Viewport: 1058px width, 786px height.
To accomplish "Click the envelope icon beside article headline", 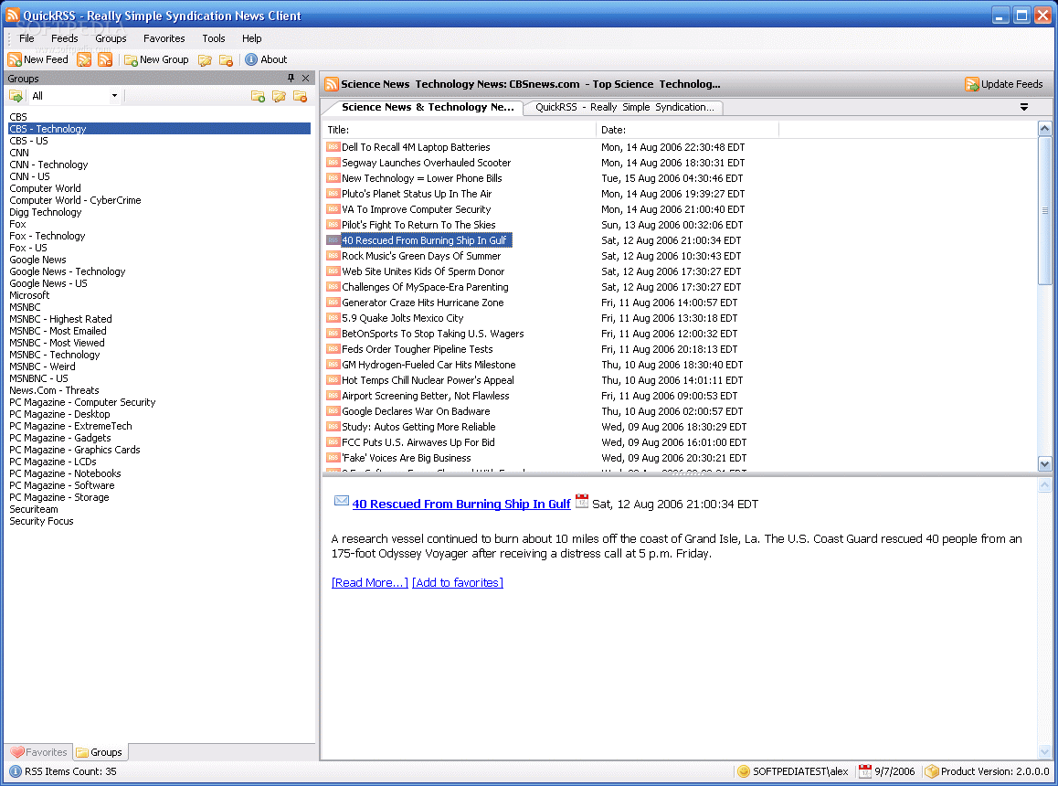I will (x=342, y=500).
